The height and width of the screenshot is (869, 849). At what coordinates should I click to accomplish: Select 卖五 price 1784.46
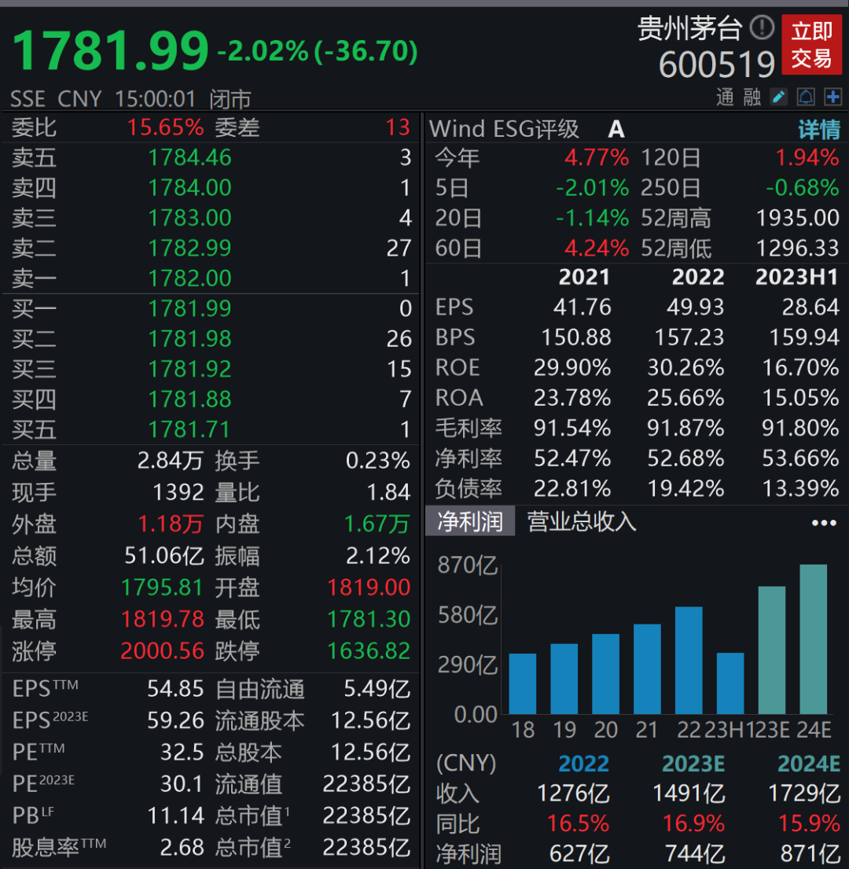(189, 158)
